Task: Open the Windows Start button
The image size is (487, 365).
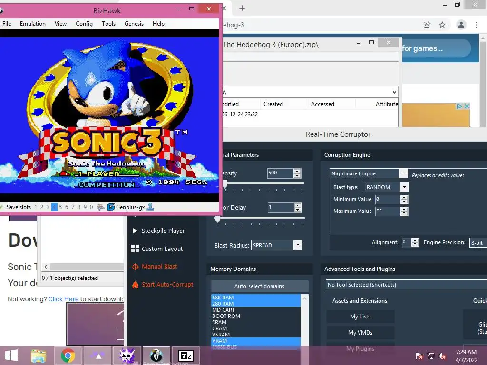Action: (11, 355)
